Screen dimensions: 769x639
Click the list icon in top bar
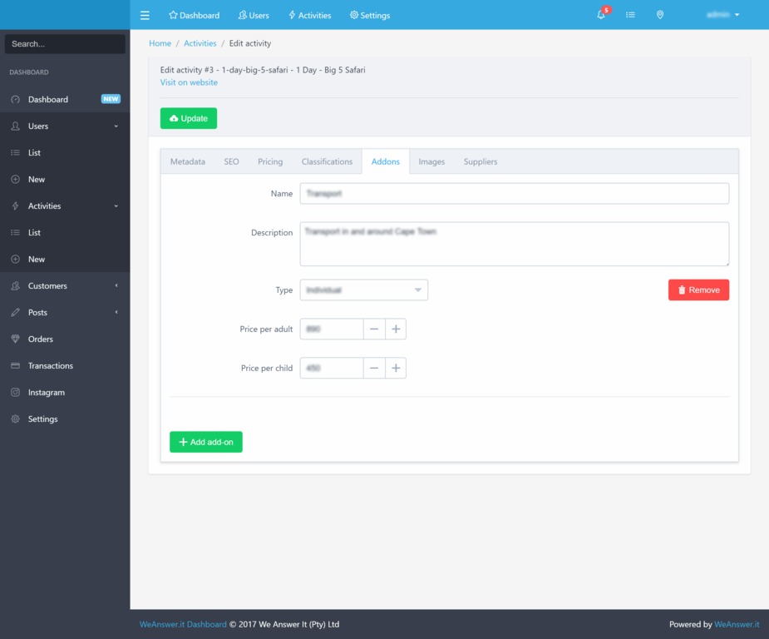[x=630, y=15]
